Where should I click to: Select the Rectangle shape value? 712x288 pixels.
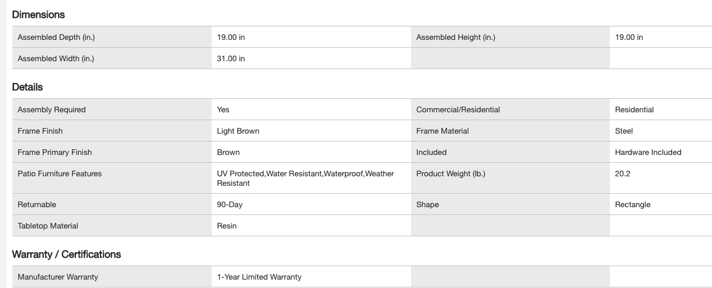632,205
